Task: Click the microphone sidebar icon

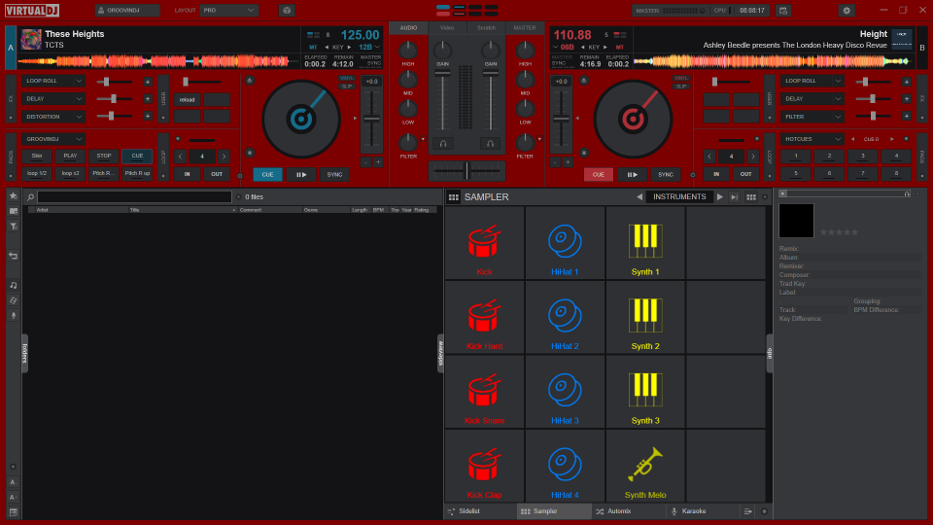Action: 13,315
